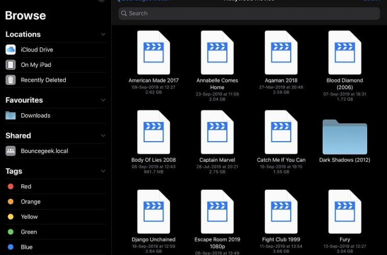Click the Favourites section heading

pyautogui.click(x=24, y=100)
